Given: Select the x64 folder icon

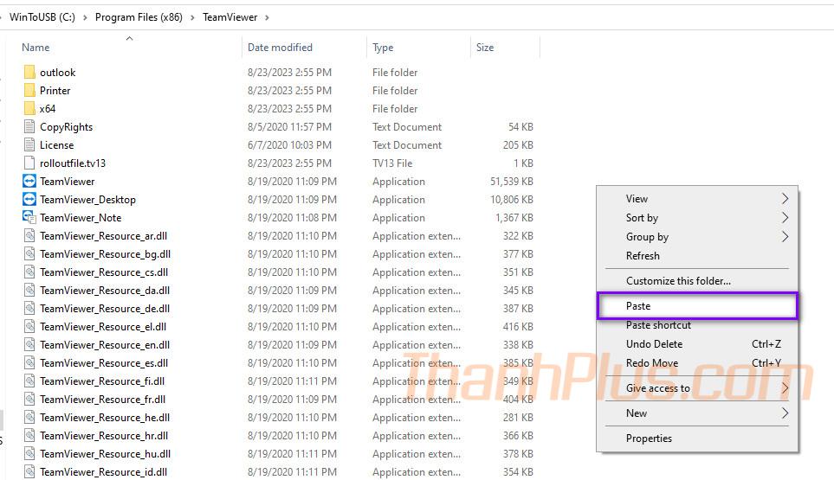Looking at the screenshot, I should [x=29, y=109].
